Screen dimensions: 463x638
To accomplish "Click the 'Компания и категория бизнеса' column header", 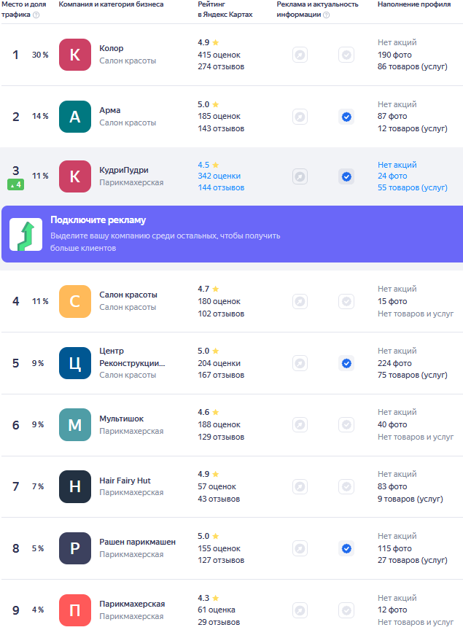I will tap(111, 4).
